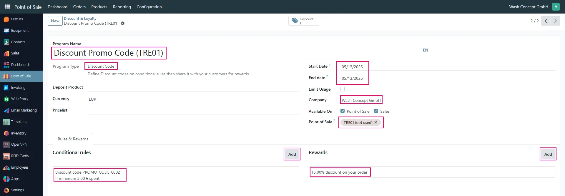Screen dimensions: 565x196
Task: Select the Rules & Rewards tab
Action: click(x=73, y=139)
